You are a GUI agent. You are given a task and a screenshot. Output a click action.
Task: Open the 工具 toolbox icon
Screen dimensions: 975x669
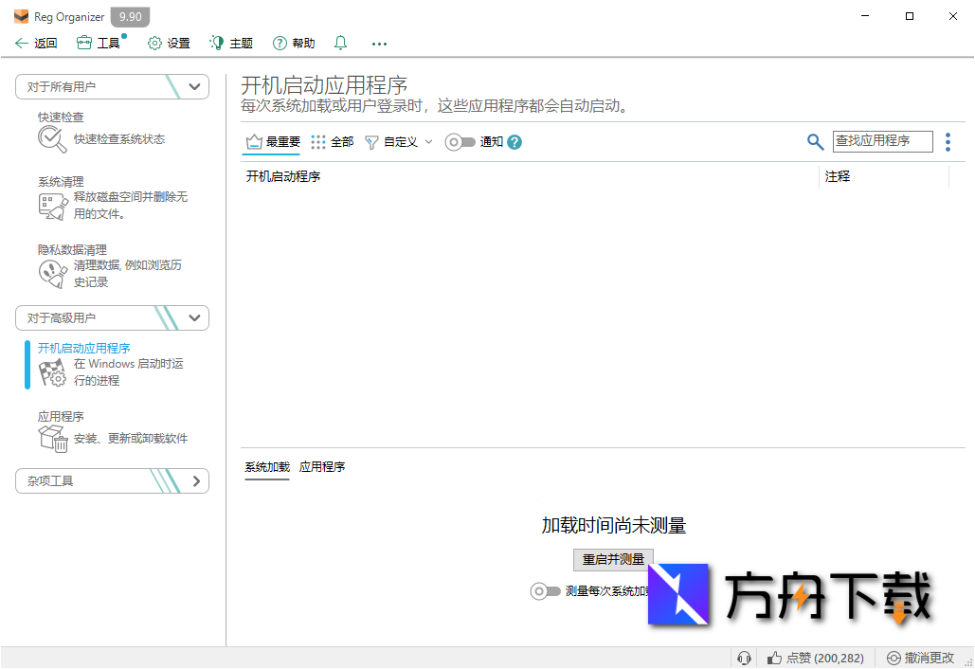pos(83,43)
